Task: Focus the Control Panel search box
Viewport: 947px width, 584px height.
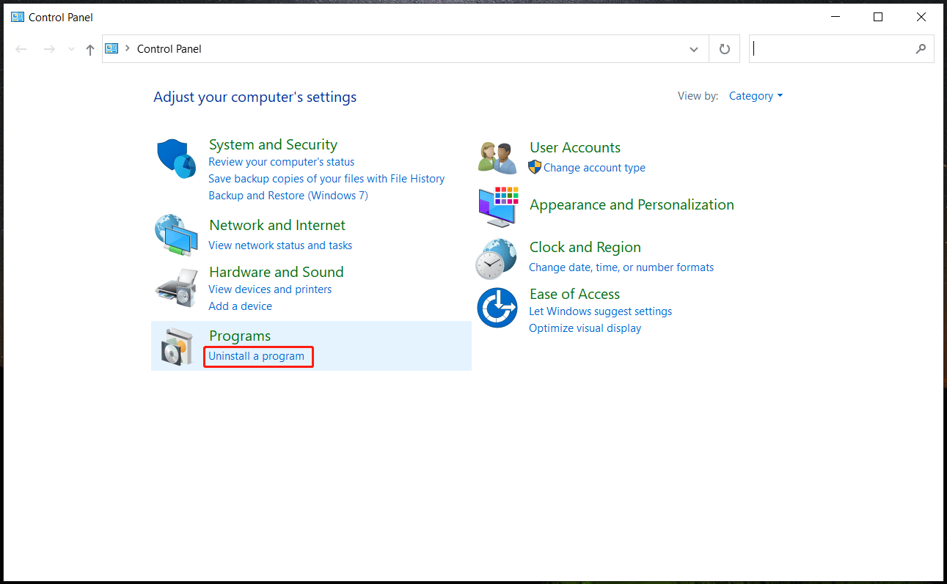Action: 833,49
